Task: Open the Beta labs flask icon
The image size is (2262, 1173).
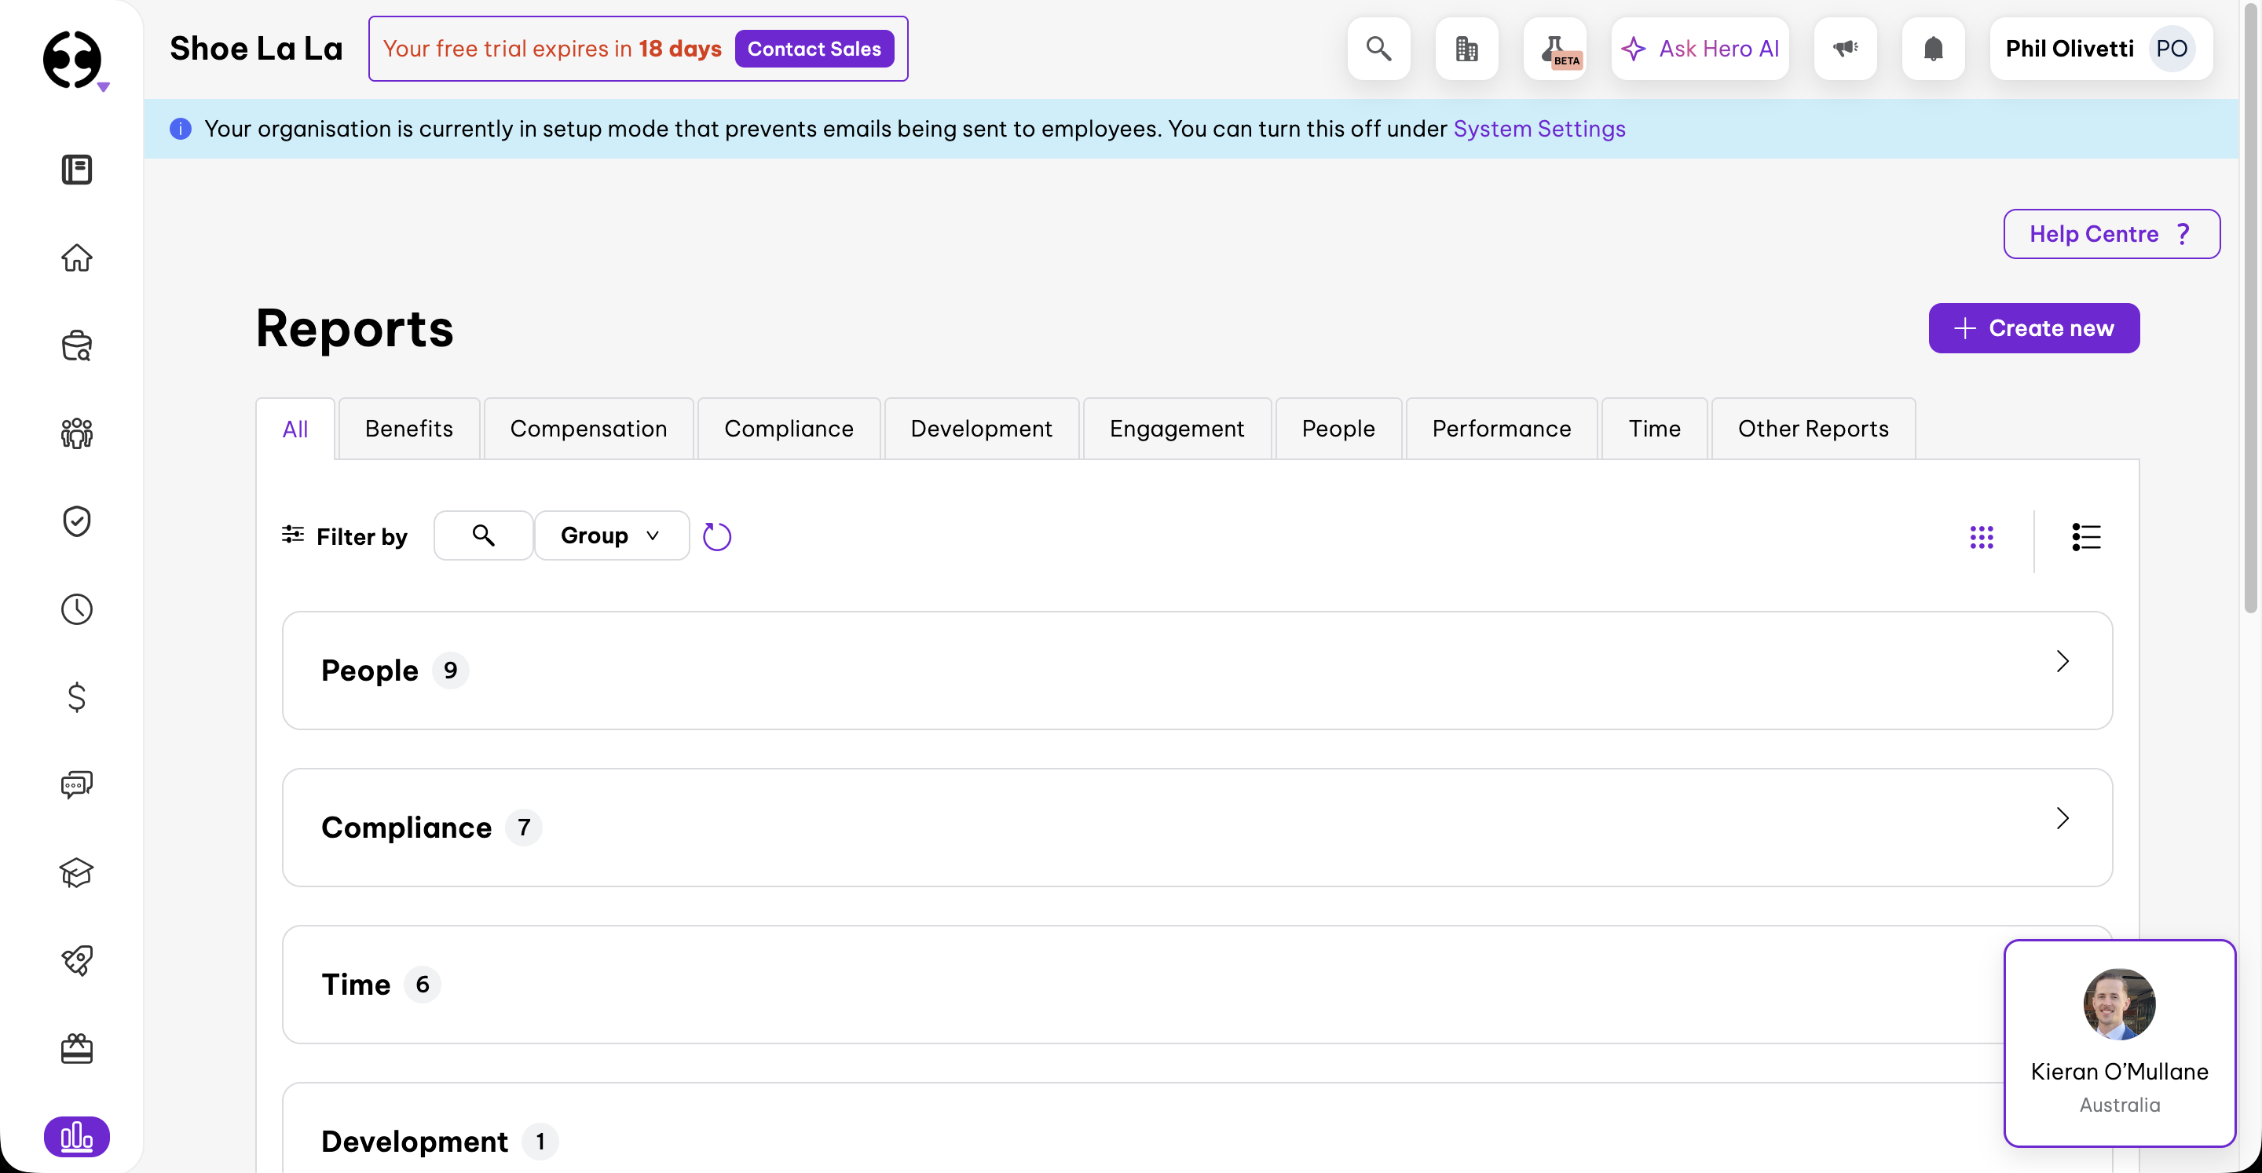Action: 1555,49
